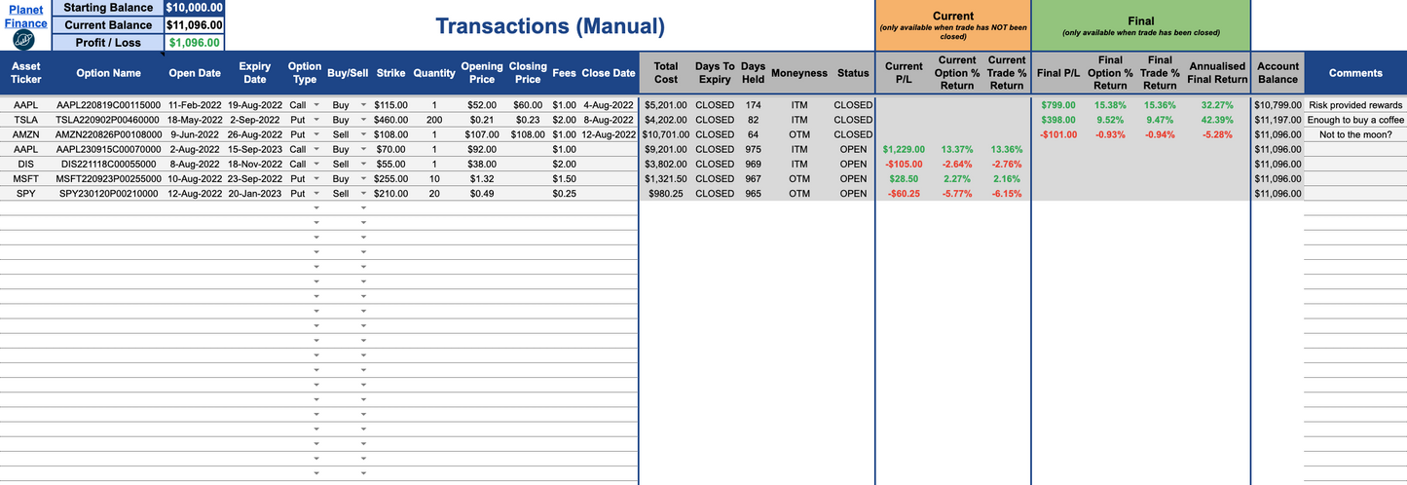Click the Planet Finance logo icon

click(24, 40)
